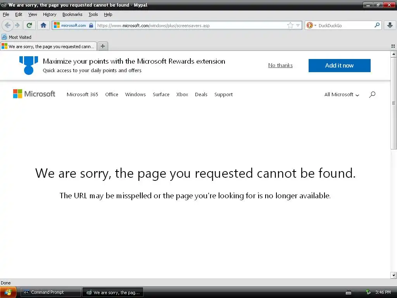Click the Microsoft Rewards medal icon
Image resolution: width=397 pixels, height=298 pixels.
coord(29,65)
